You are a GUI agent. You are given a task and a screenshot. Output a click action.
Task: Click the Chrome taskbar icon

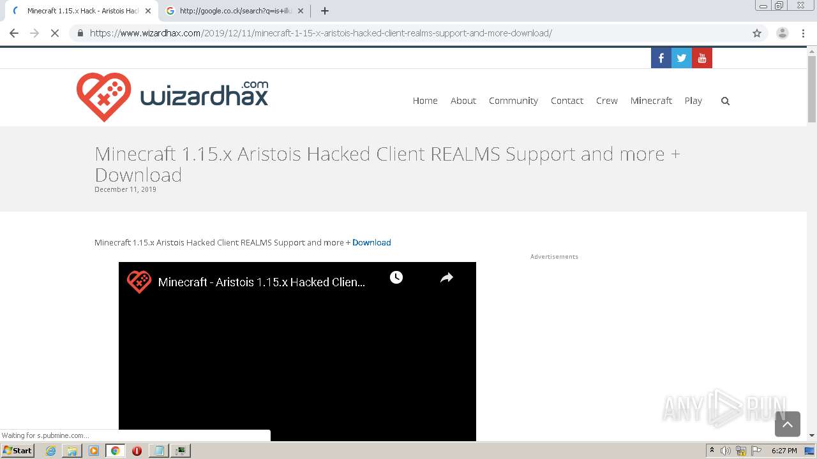tap(116, 451)
